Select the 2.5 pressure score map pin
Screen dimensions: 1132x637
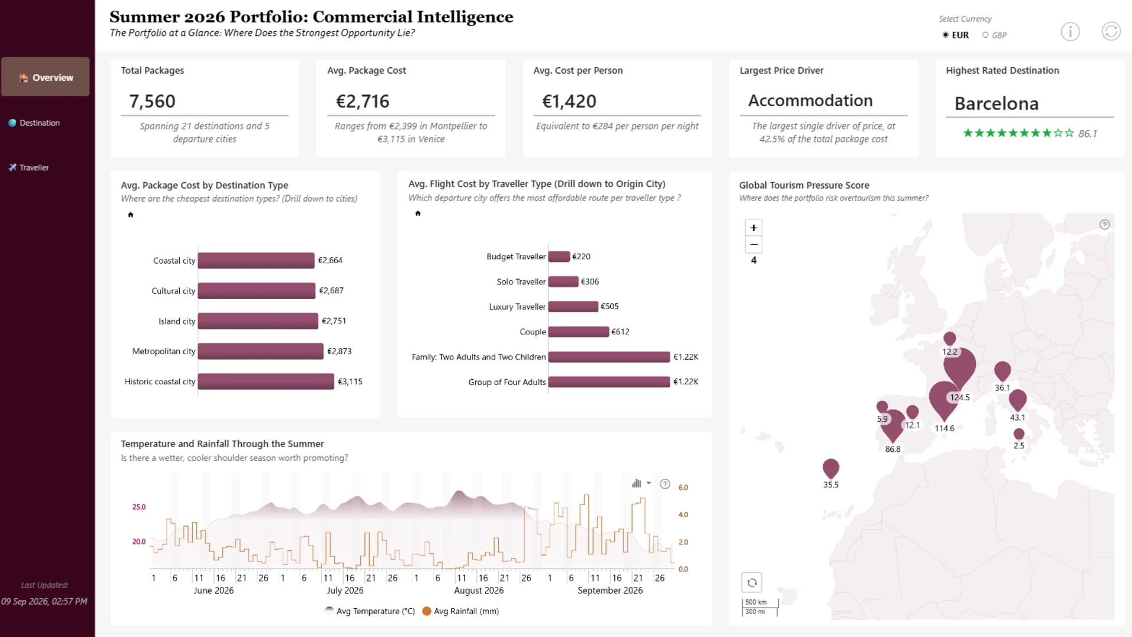point(1019,434)
